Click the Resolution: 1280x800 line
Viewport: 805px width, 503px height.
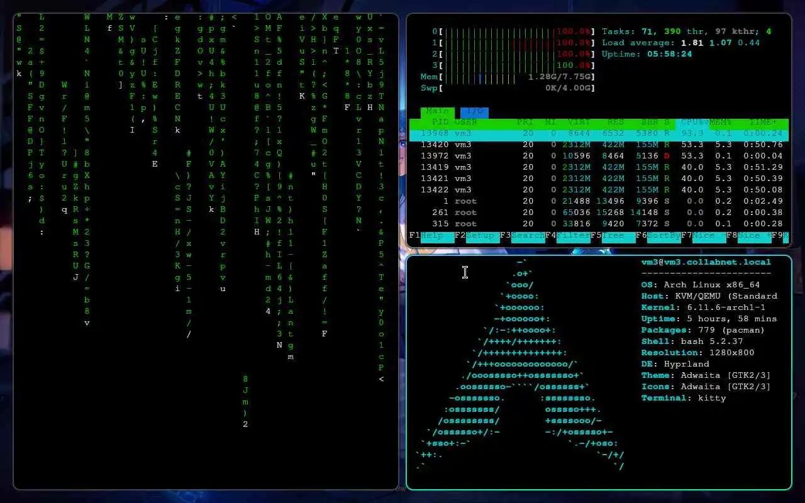pos(698,353)
